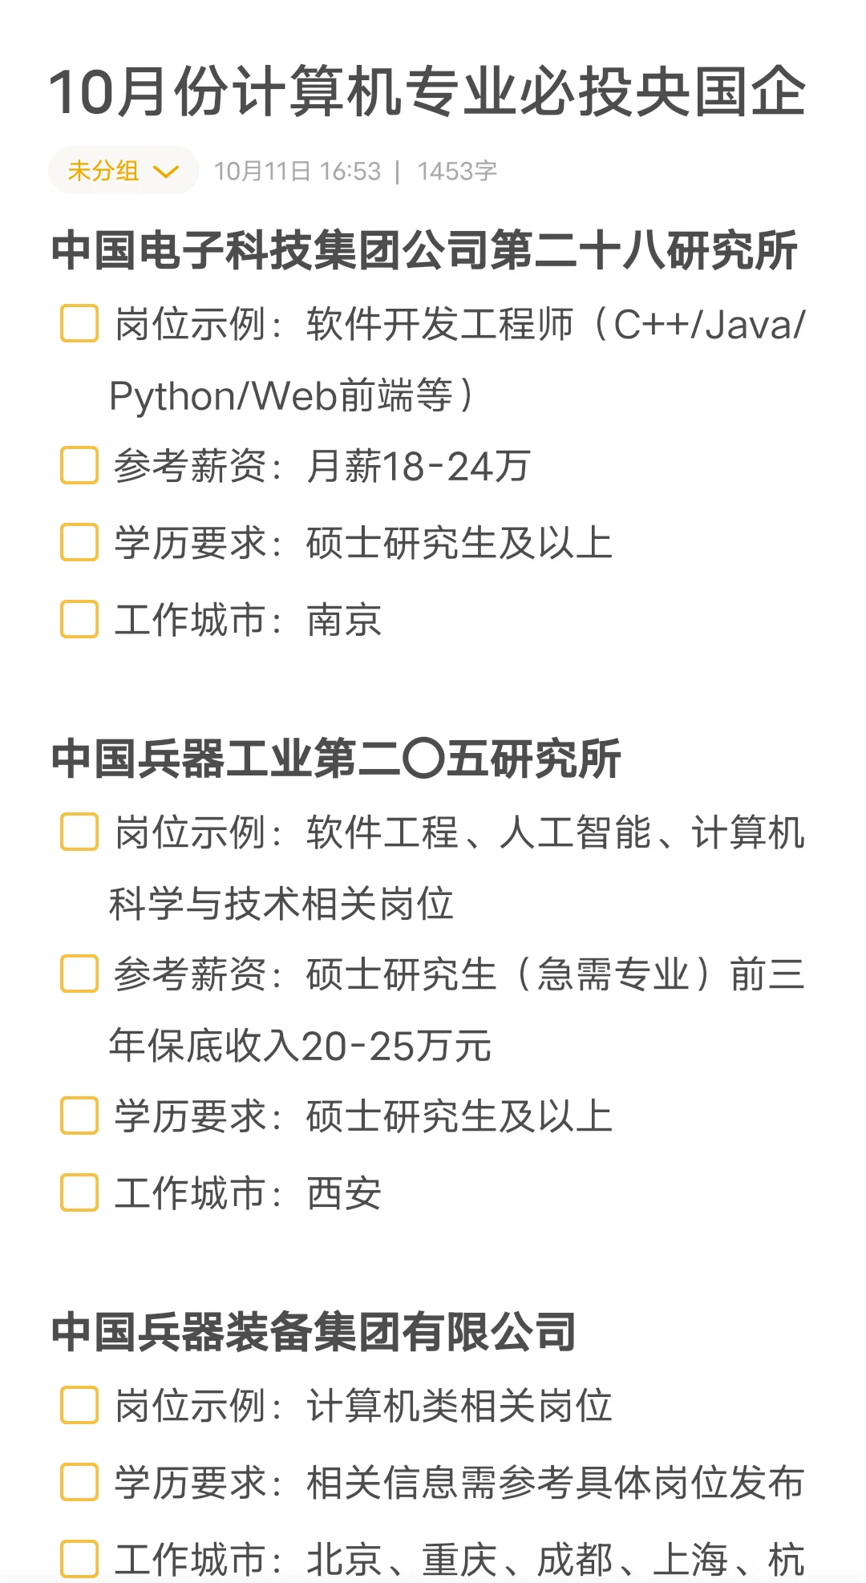This screenshot has width=866, height=1583.
Task: Check the 北京、重庆、成都 cities checkbox
Action: coord(79,1560)
